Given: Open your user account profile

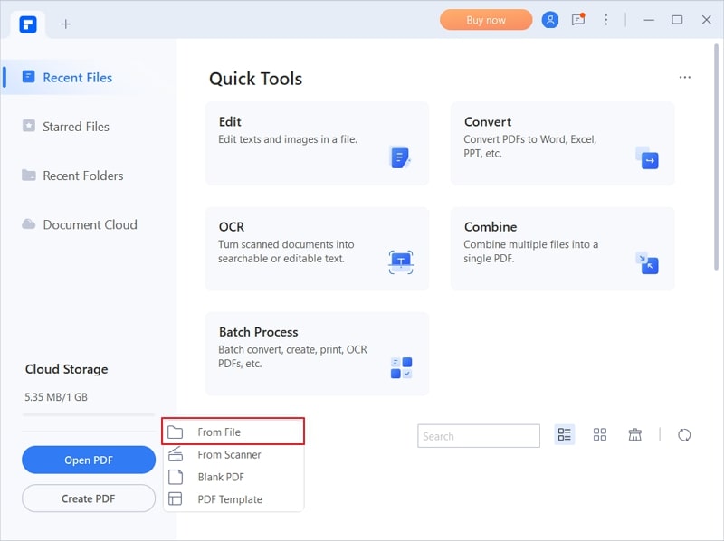Looking at the screenshot, I should (x=550, y=19).
